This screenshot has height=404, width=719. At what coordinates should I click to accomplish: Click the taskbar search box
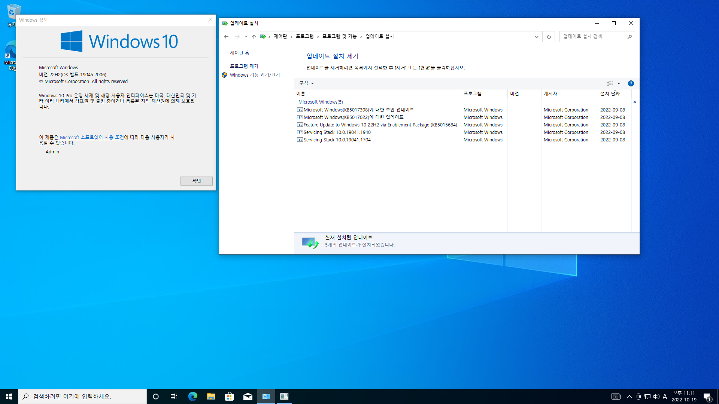click(x=82, y=397)
